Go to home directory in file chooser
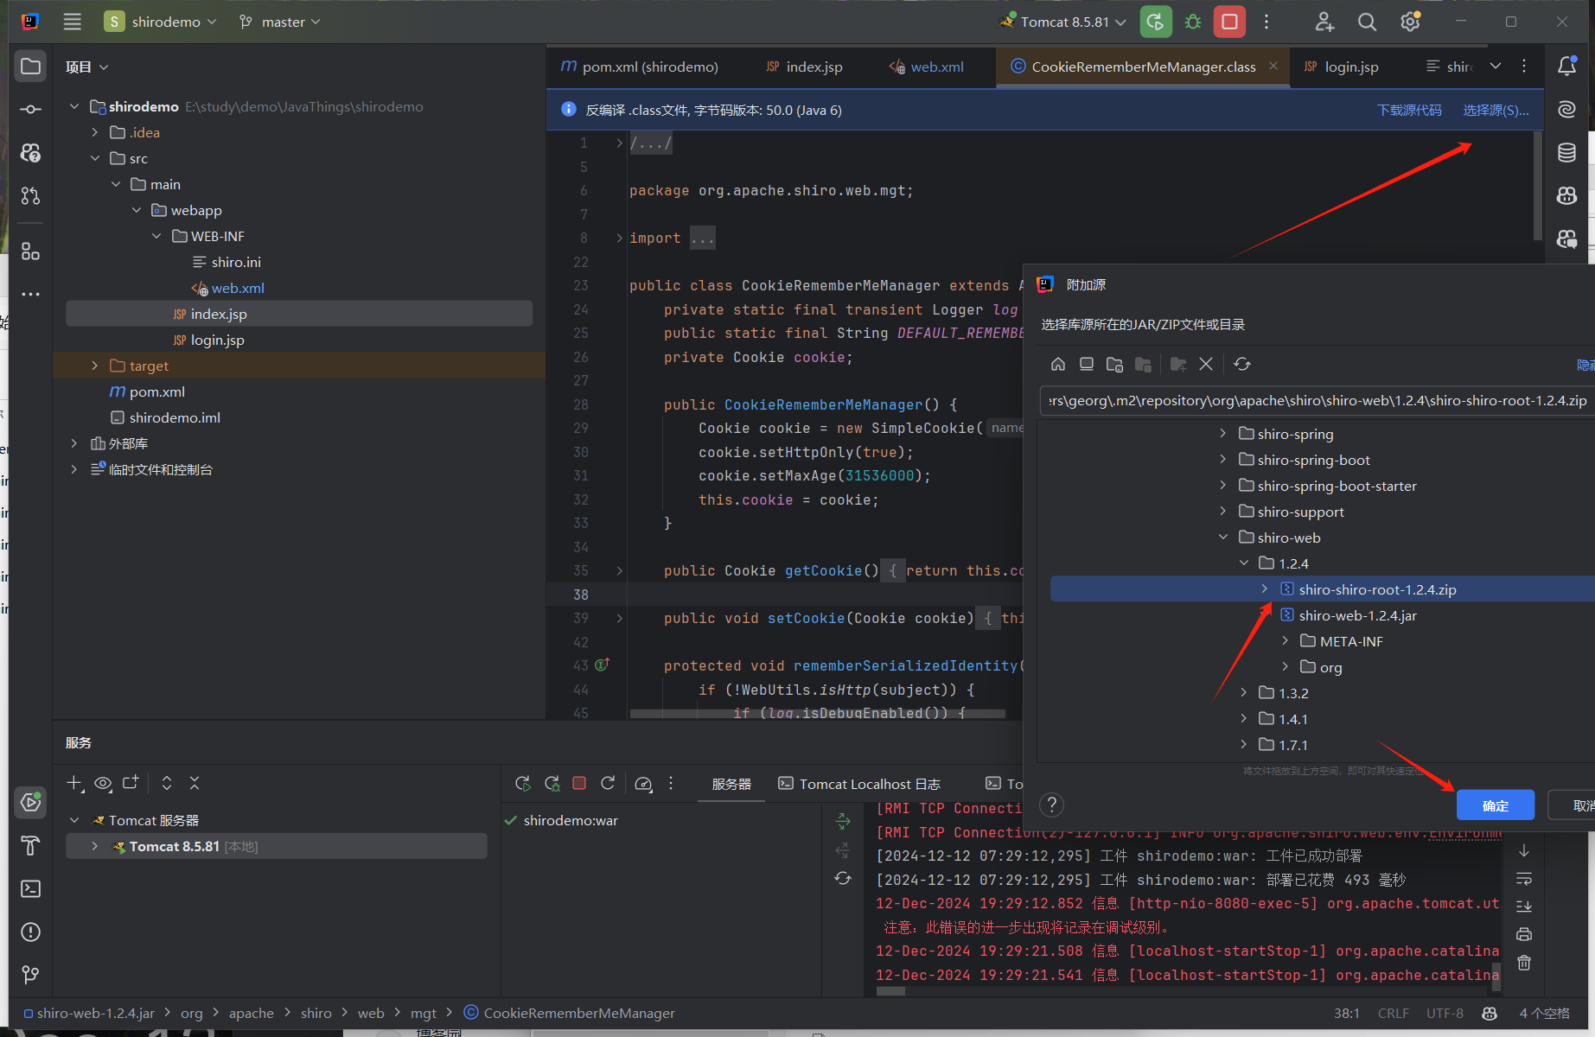 (x=1058, y=364)
